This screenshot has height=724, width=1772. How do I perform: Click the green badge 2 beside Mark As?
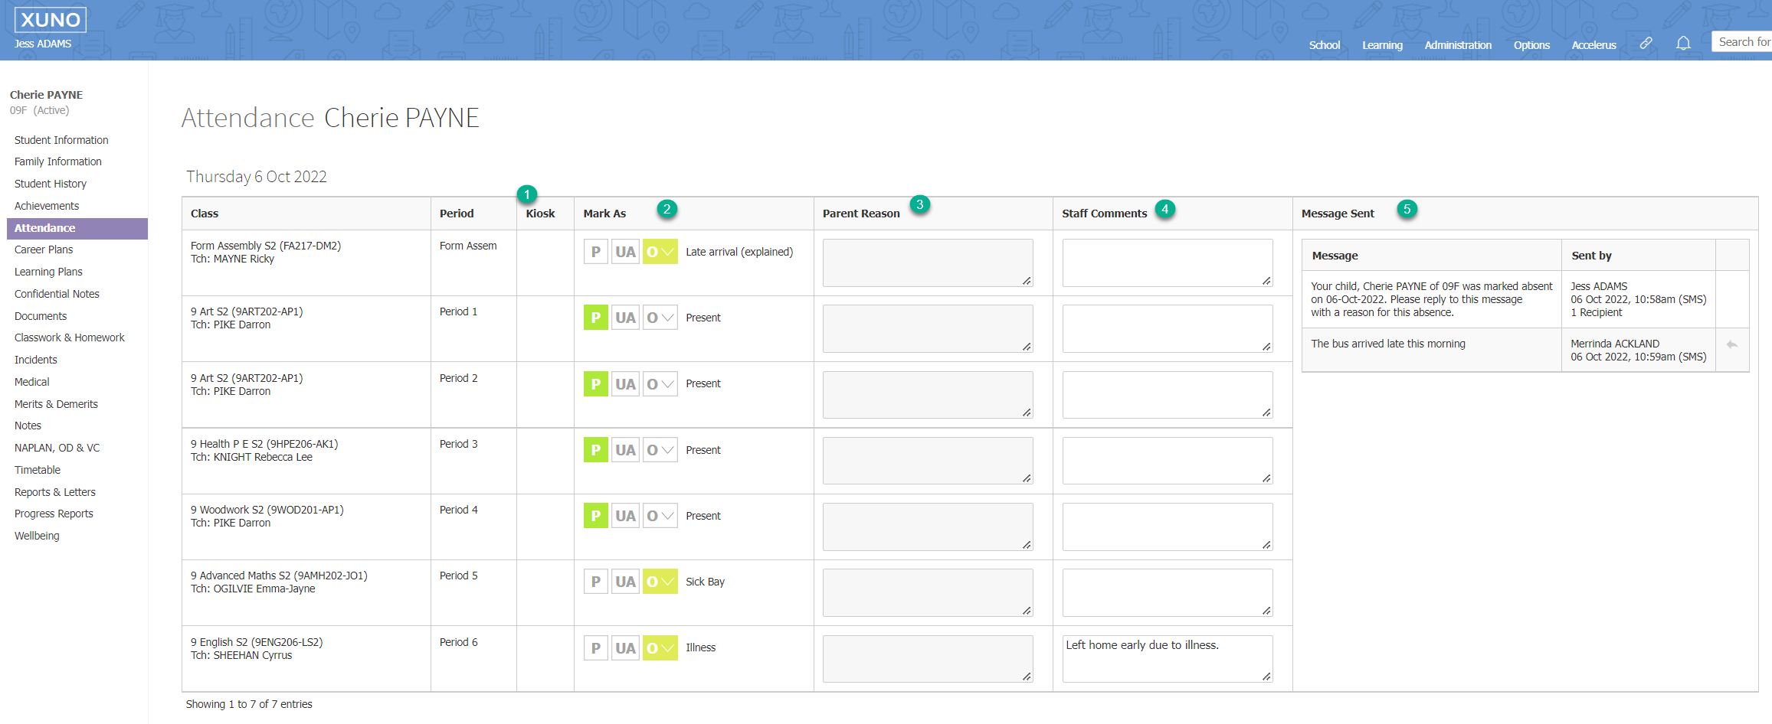pos(667,208)
